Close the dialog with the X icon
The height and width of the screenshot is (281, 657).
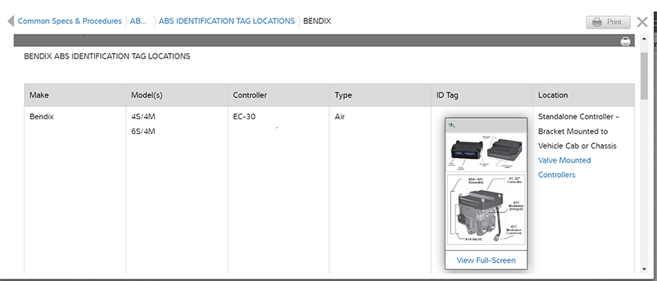642,22
